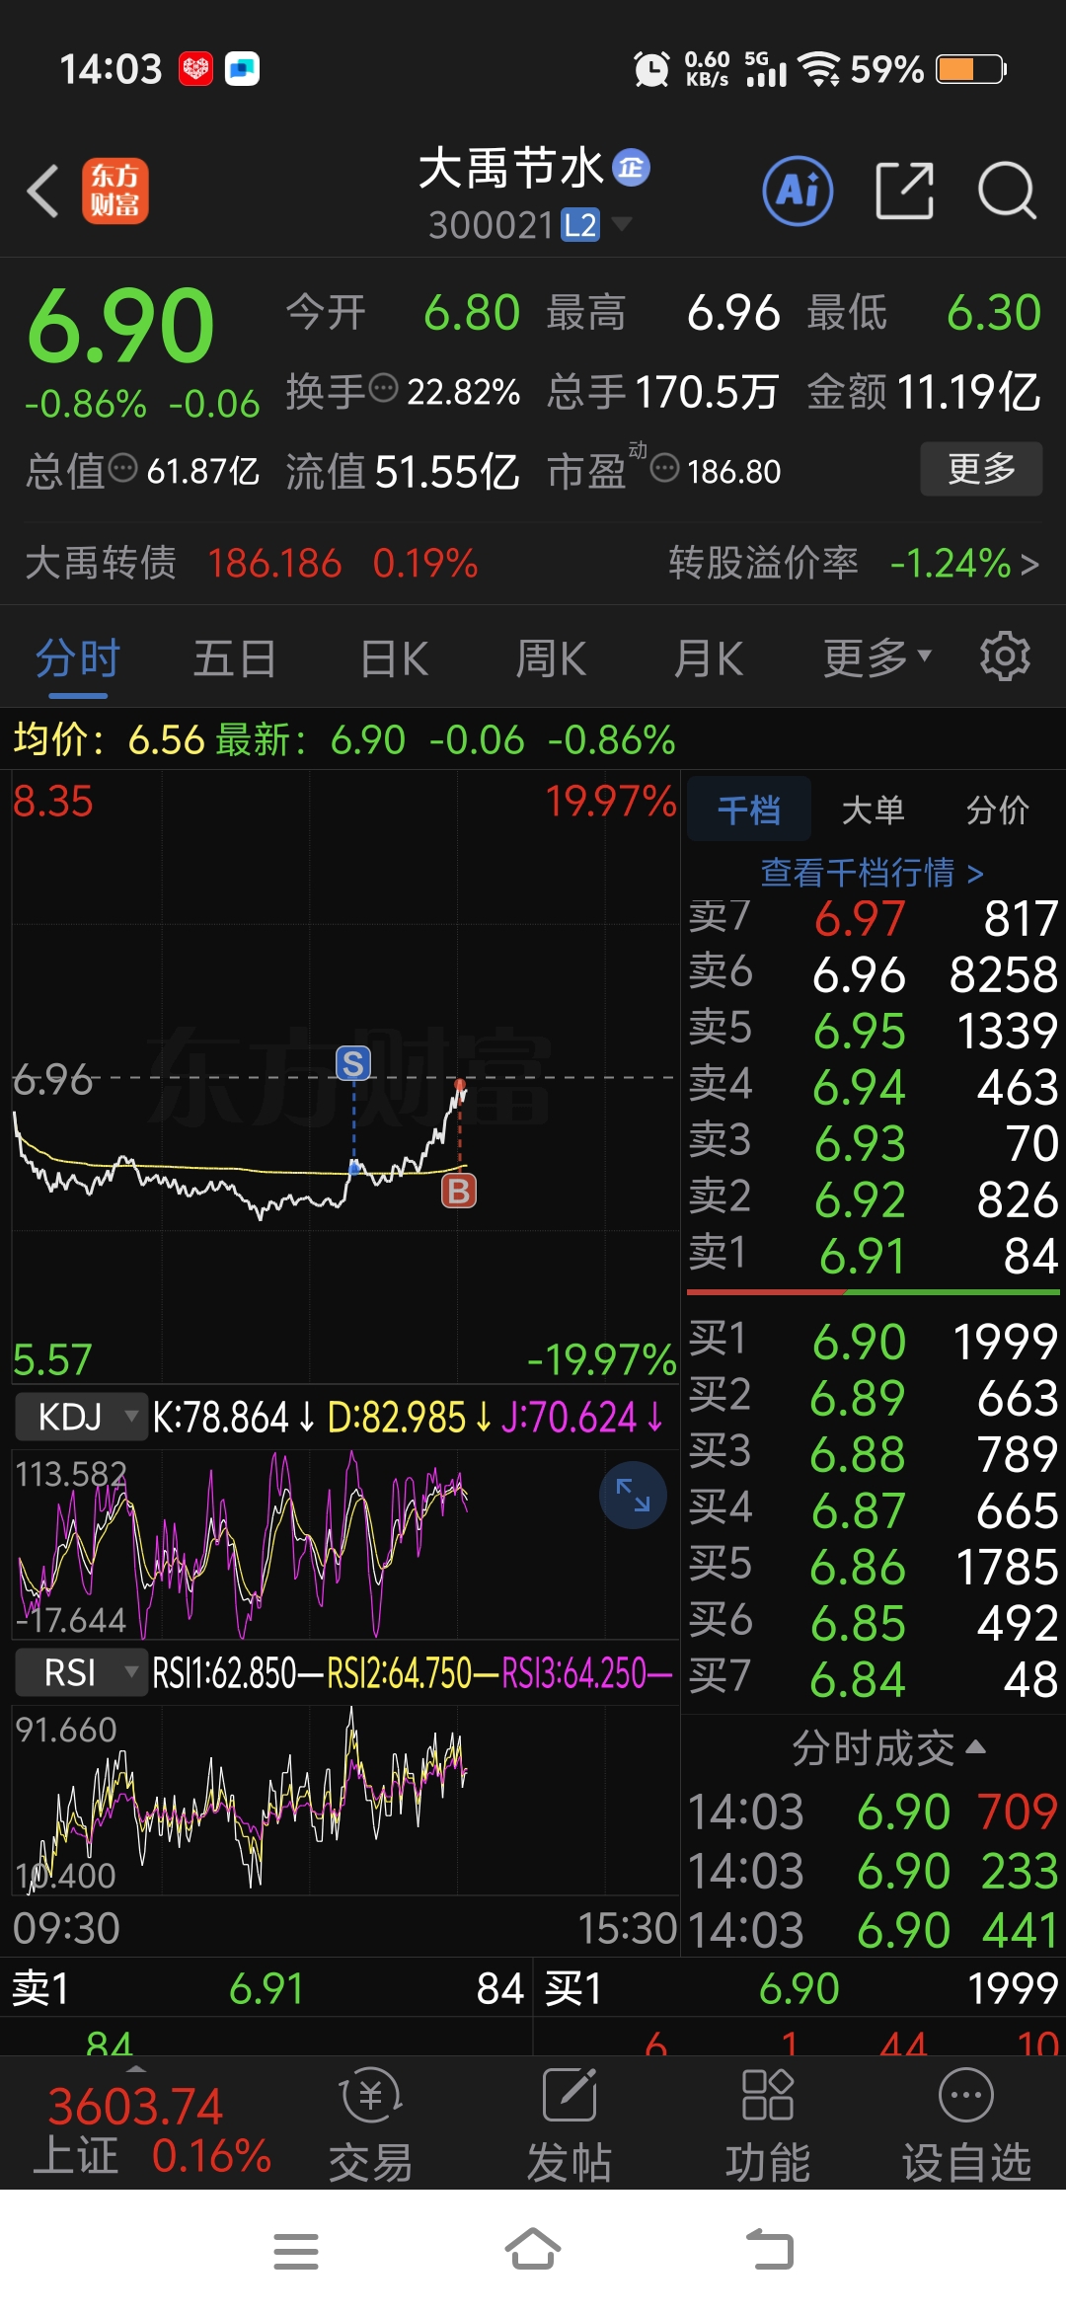Tap the S sell marker on chart
Viewport: 1066px width, 2314px height.
point(353,1063)
